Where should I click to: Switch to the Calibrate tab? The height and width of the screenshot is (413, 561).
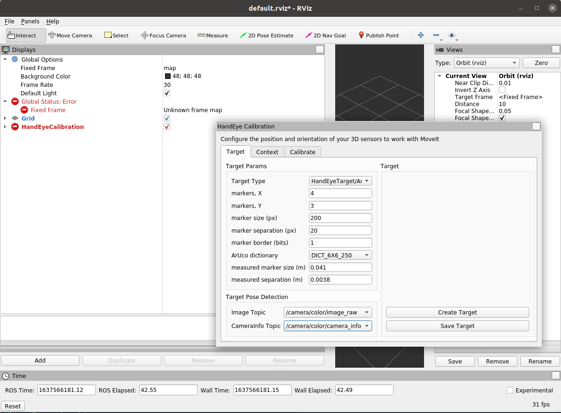pos(302,151)
